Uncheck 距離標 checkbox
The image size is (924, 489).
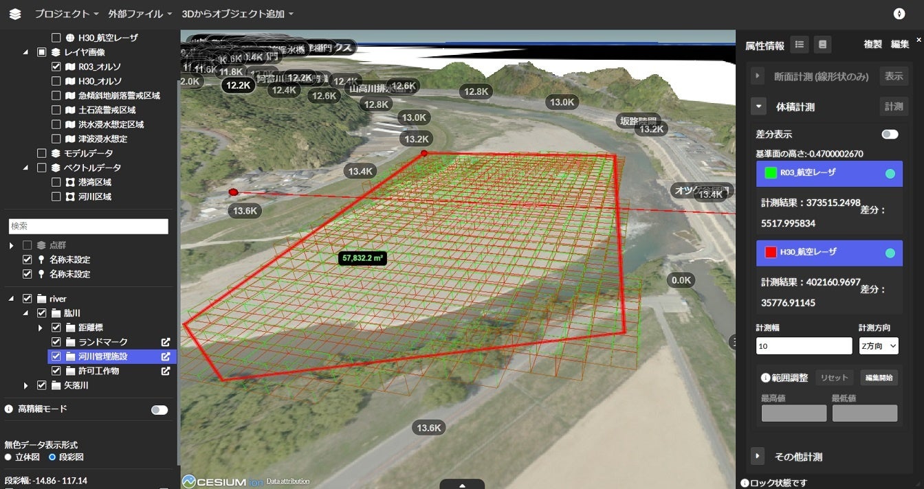(x=56, y=328)
